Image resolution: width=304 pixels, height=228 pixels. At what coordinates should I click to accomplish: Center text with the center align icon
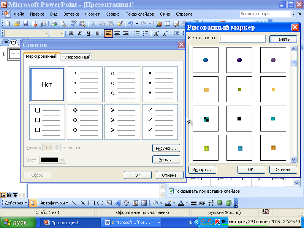point(117,33)
